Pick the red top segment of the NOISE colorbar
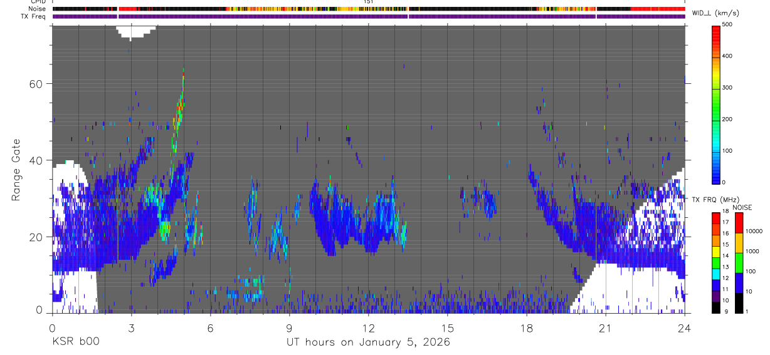 (738, 222)
